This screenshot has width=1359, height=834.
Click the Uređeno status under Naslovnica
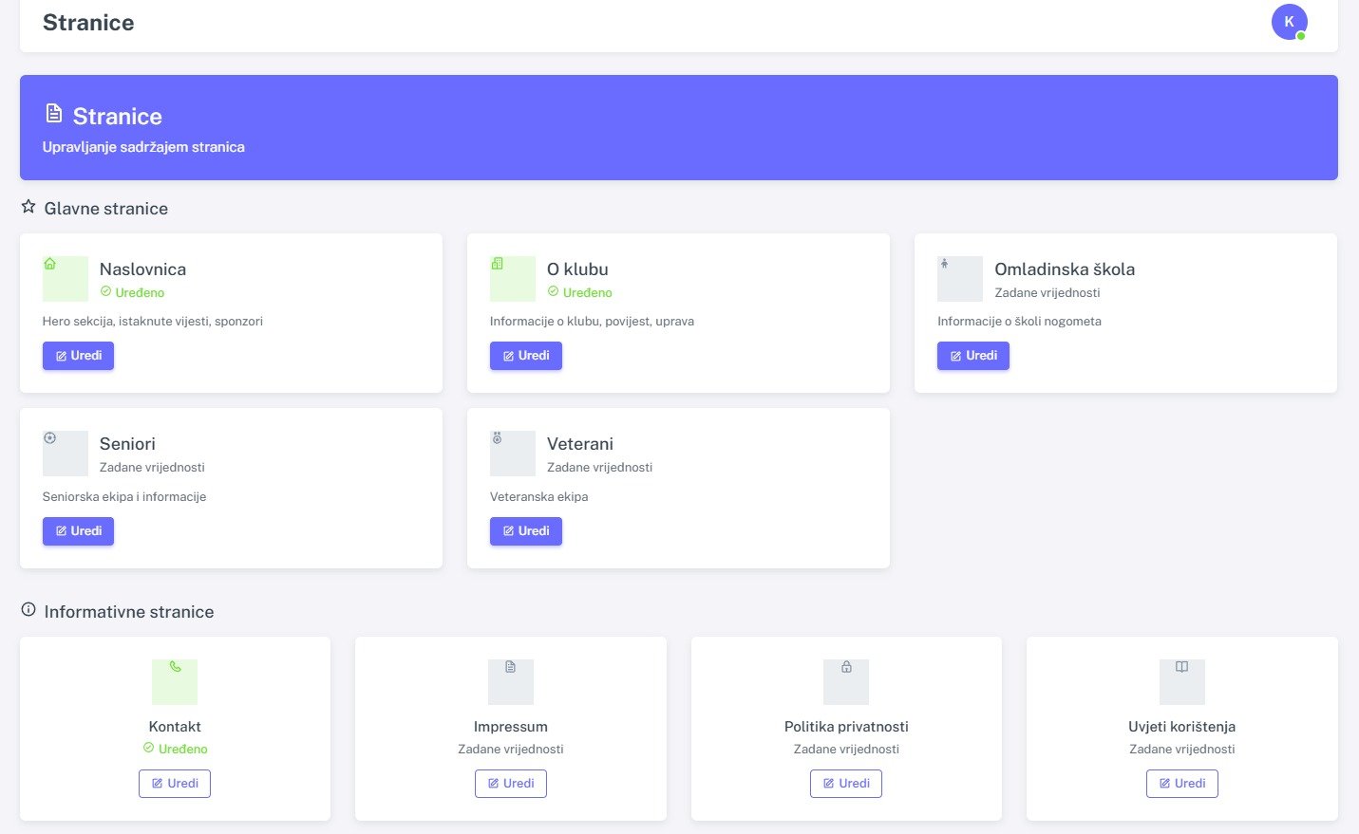click(140, 293)
